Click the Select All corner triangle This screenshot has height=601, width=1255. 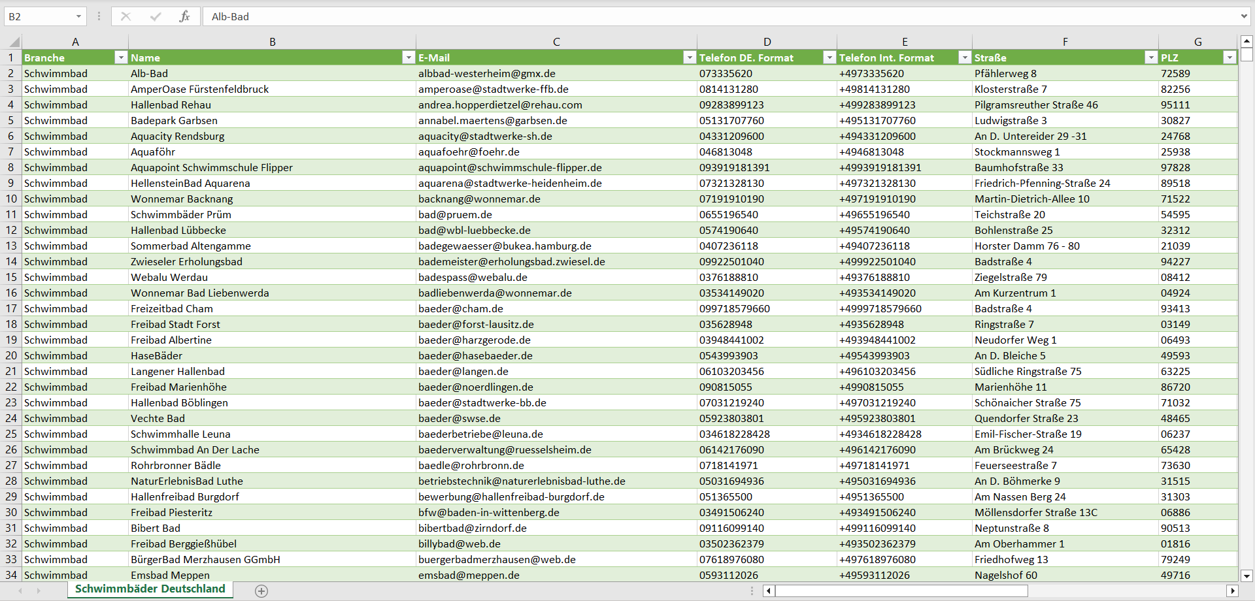tap(14, 42)
